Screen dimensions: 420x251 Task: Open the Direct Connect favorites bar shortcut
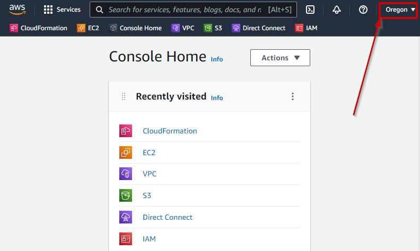pos(259,28)
